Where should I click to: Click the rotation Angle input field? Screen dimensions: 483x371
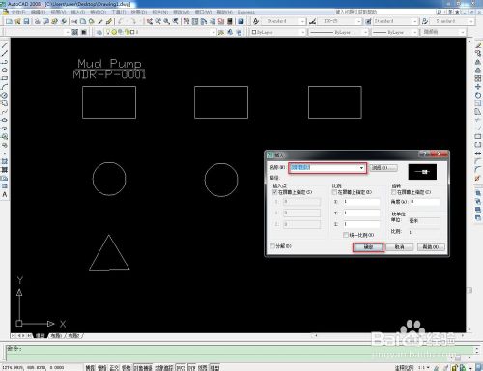click(425, 202)
